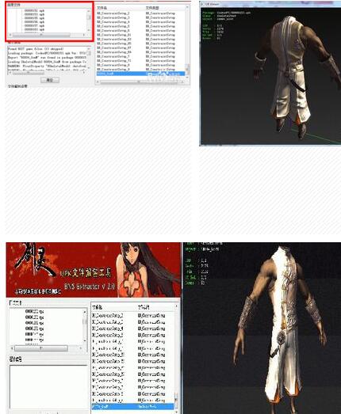
Task: Click the red-outlined tree's horizontal scrollbar thumb
Action: point(41,35)
